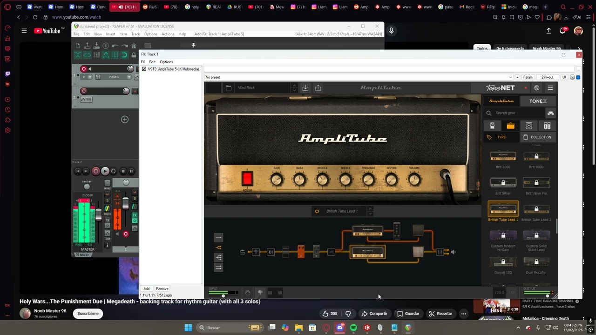Click the Remove button in the FX chain
This screenshot has width=596, height=335.
point(162,289)
